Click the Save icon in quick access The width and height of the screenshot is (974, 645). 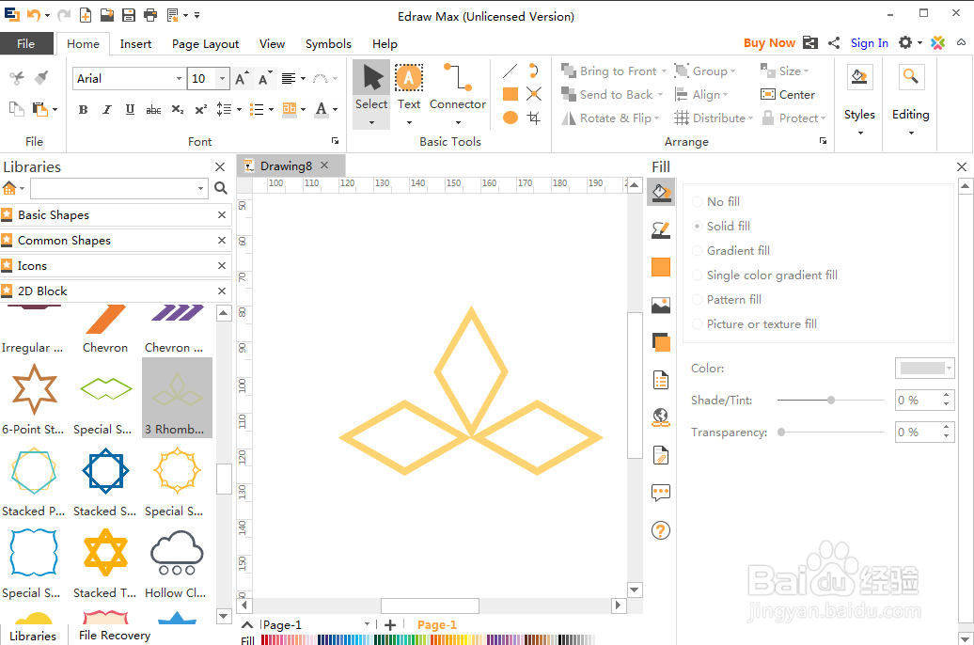[x=129, y=15]
